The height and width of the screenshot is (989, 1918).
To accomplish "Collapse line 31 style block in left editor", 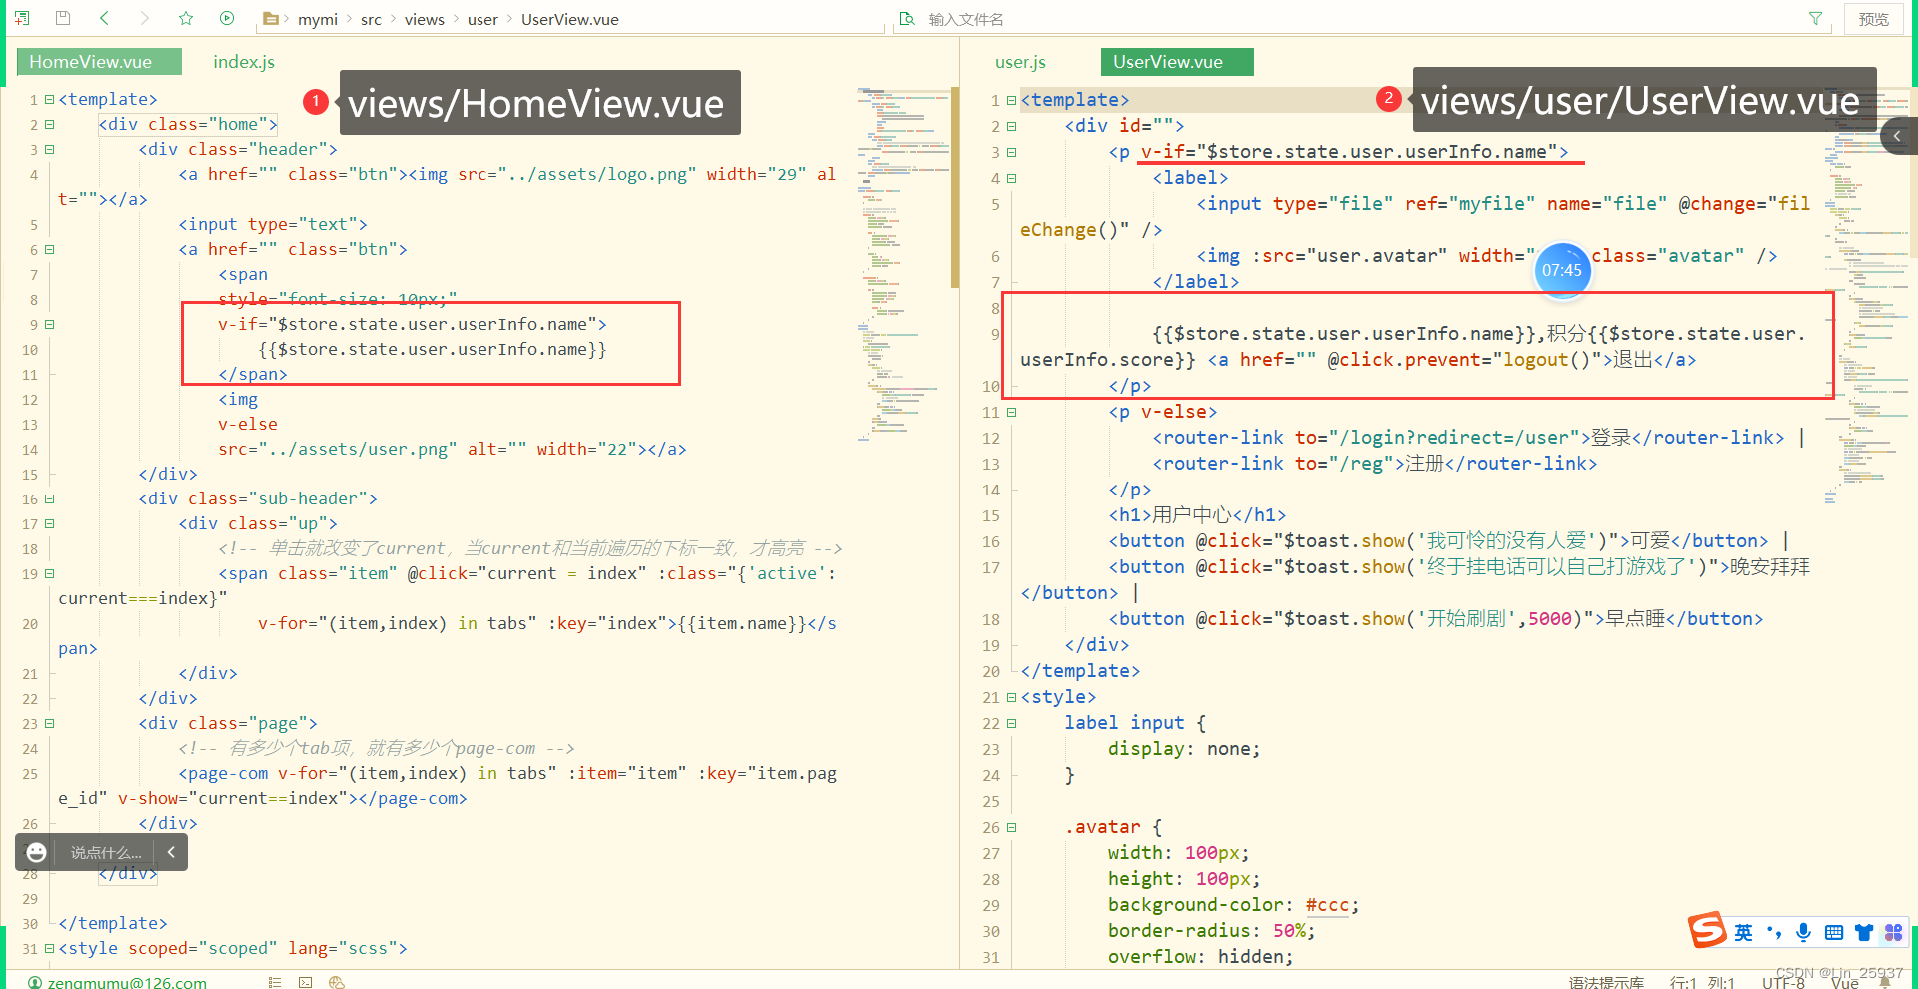I will click(x=49, y=949).
